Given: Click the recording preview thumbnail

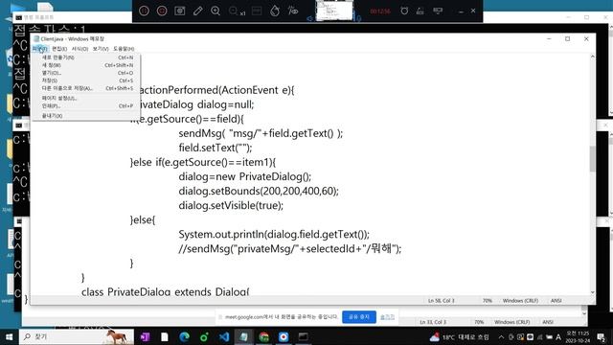Looking at the screenshot, I should pos(334,11).
